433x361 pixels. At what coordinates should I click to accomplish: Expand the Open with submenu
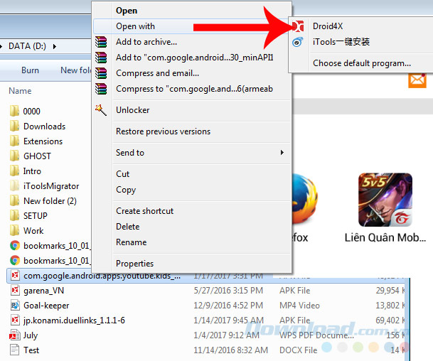(192, 26)
